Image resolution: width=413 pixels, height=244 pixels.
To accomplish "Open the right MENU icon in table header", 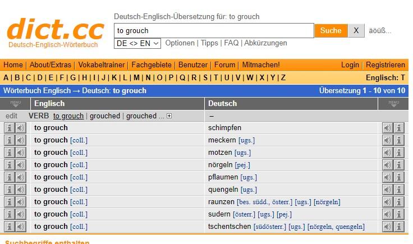I will click(x=393, y=103).
